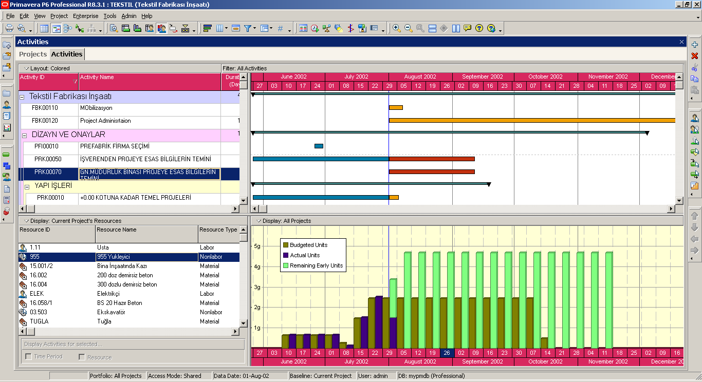Click the red Delete X icon
Screen dimensions: 702x382
click(x=695, y=56)
